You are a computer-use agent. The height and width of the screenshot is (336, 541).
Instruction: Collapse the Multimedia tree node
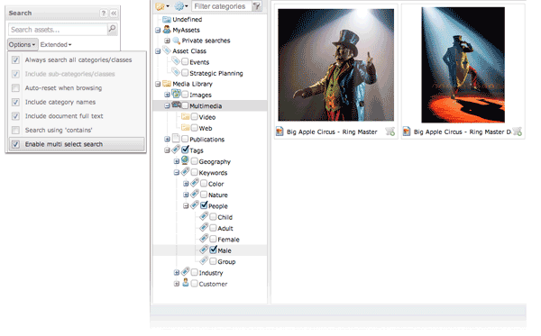click(168, 105)
